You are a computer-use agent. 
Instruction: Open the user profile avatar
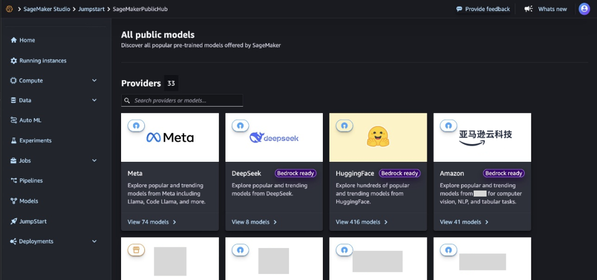584,9
